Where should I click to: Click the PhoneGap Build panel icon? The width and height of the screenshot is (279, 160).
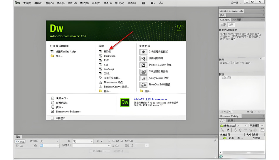click(143, 85)
